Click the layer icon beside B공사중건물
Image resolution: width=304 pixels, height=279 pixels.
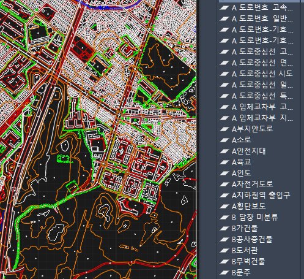point(224,240)
